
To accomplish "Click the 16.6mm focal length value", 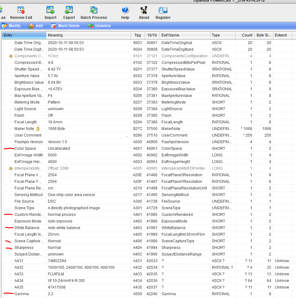I will pyautogui.click(x=55, y=122).
